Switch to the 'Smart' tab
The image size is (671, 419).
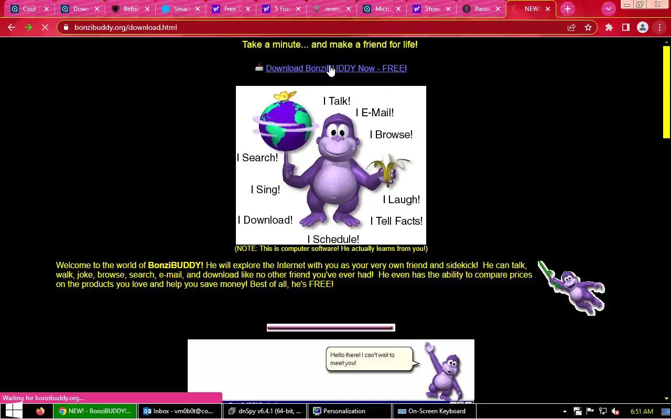[180, 9]
